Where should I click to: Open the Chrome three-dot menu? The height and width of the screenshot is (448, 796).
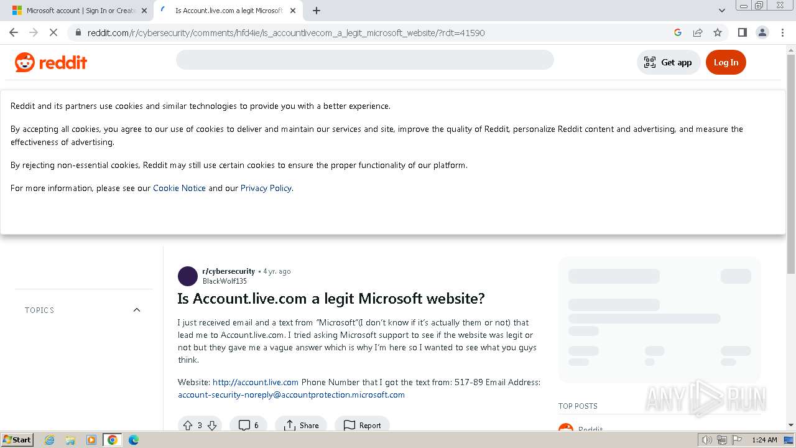click(783, 32)
